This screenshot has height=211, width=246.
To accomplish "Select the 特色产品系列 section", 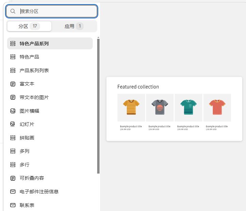I will point(50,44).
